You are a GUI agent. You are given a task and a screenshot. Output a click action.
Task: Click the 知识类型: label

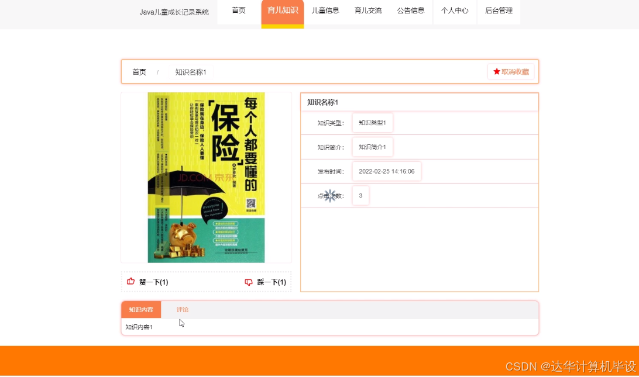point(331,123)
